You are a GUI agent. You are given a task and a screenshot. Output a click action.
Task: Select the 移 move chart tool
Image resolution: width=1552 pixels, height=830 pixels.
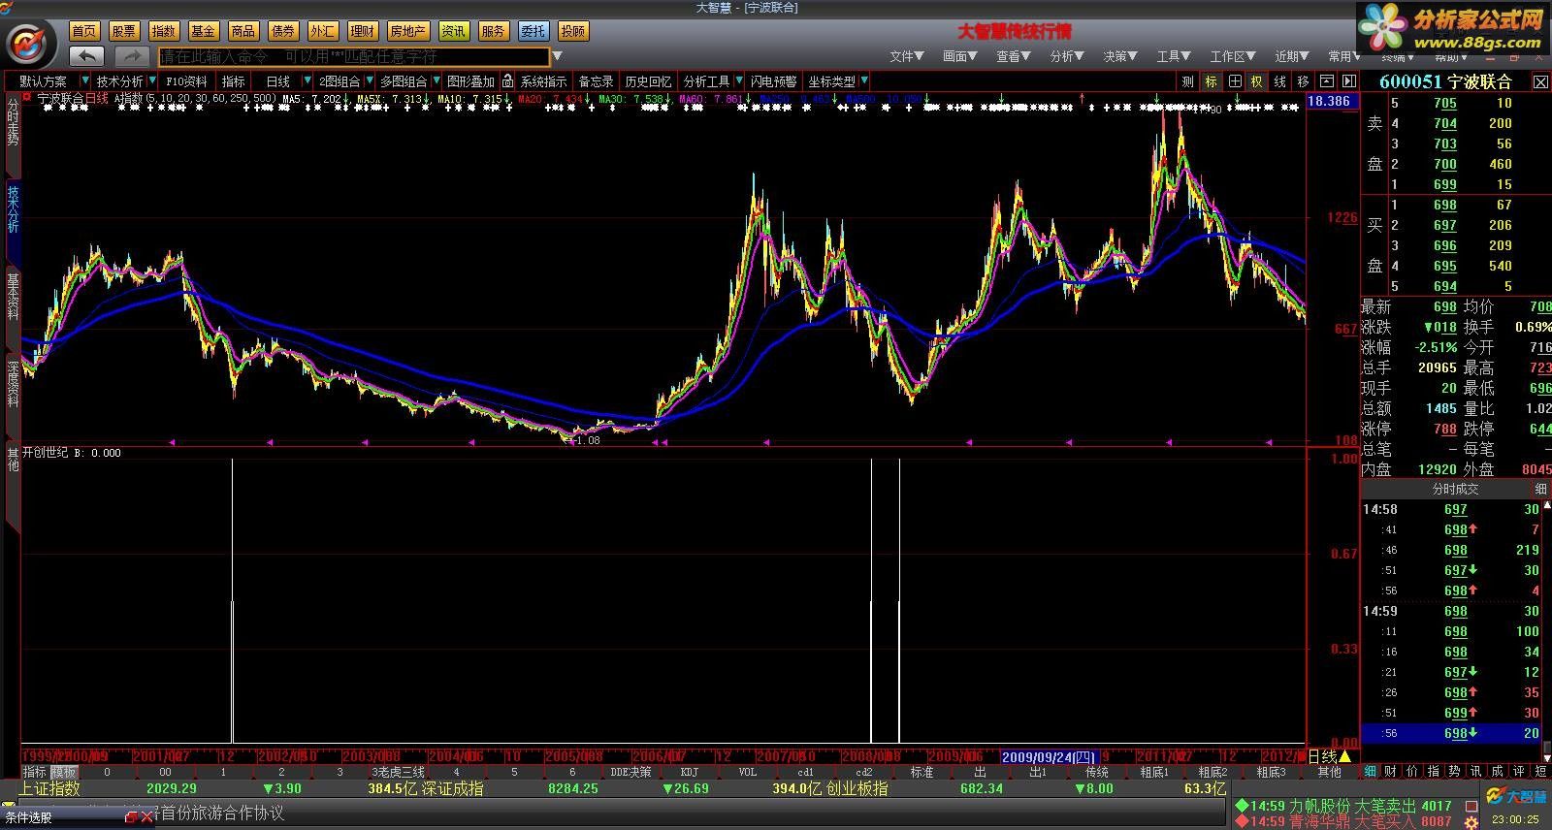click(x=1303, y=81)
